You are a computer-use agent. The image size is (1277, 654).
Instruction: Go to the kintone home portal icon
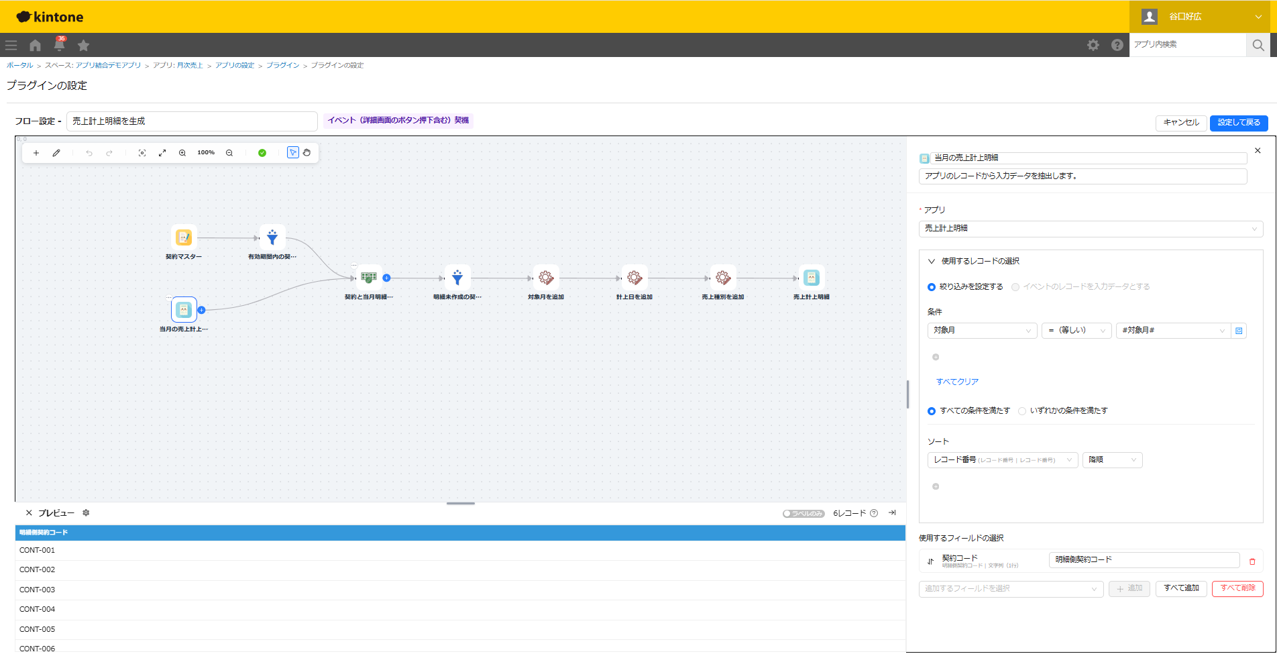point(35,45)
